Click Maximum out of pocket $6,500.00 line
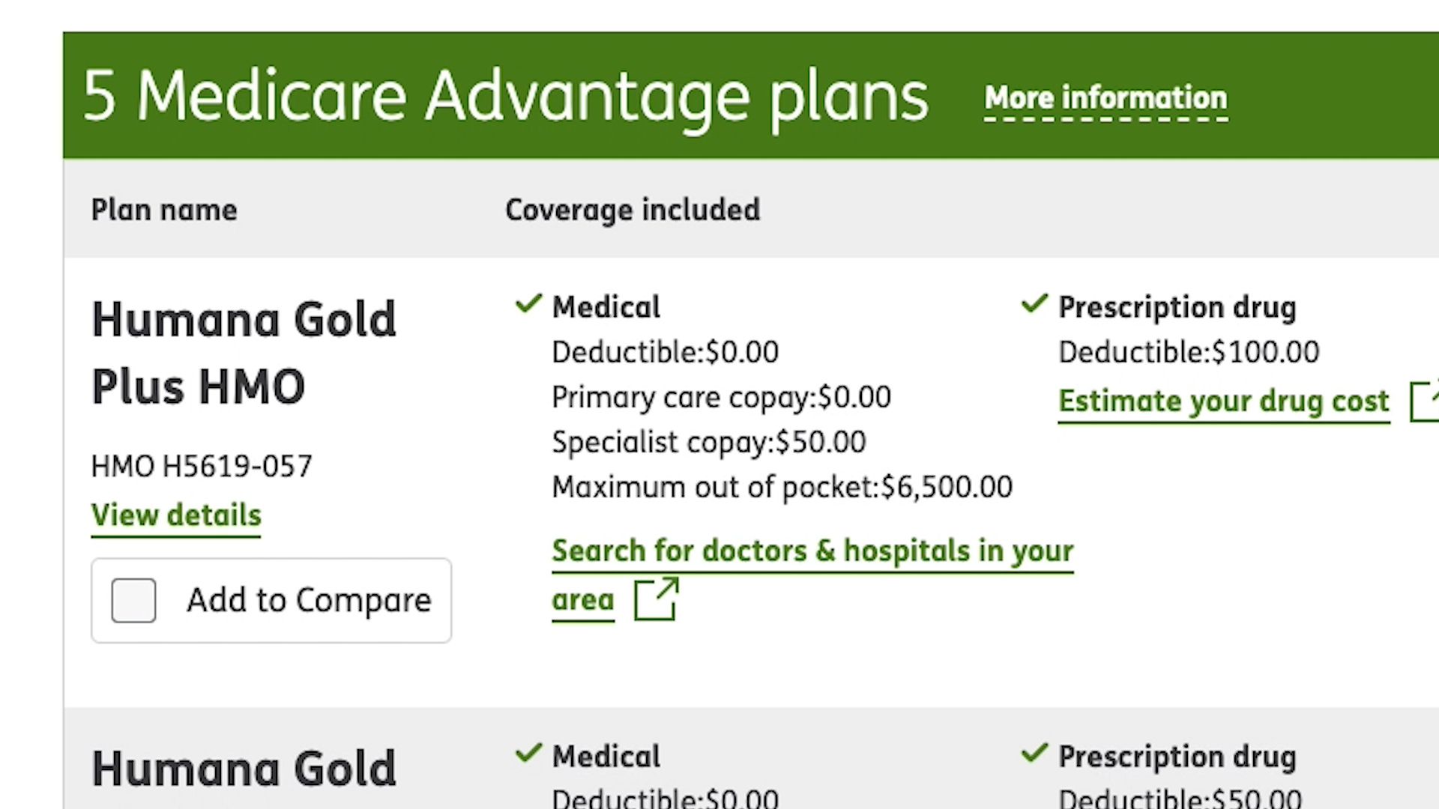Screen dimensions: 1439x809 click(782, 487)
